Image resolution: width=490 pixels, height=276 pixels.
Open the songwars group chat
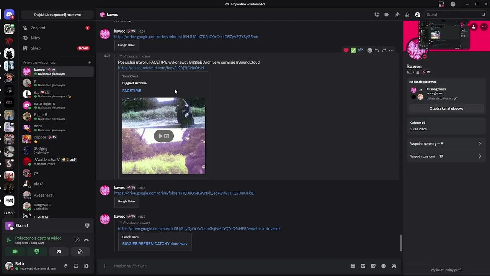(57, 207)
